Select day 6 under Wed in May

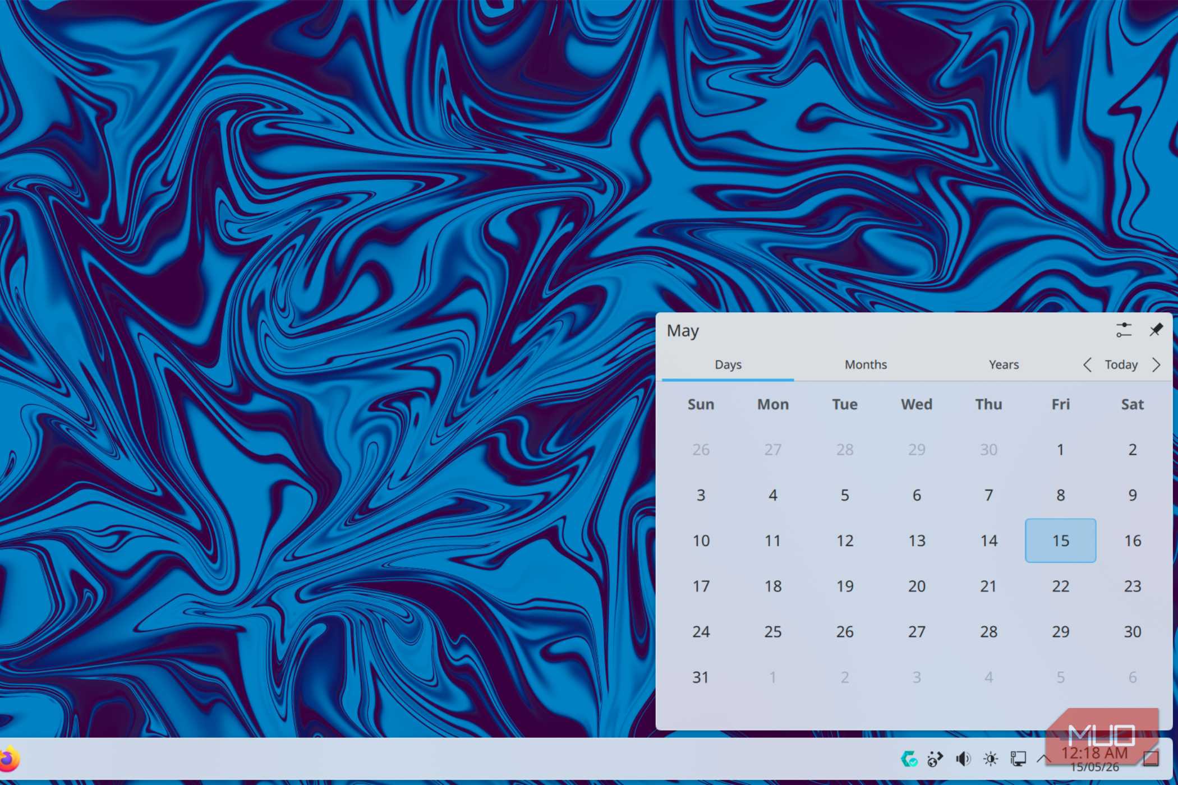(917, 495)
